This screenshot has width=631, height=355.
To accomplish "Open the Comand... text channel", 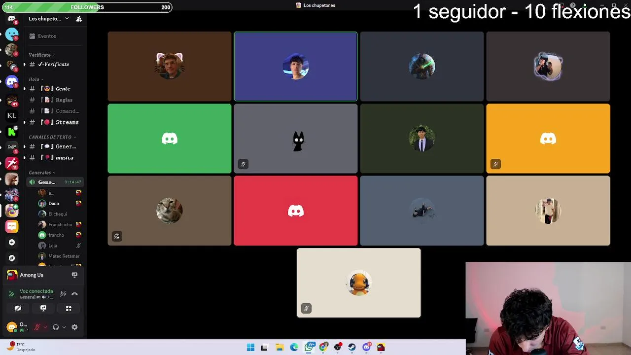I will (x=54, y=111).
